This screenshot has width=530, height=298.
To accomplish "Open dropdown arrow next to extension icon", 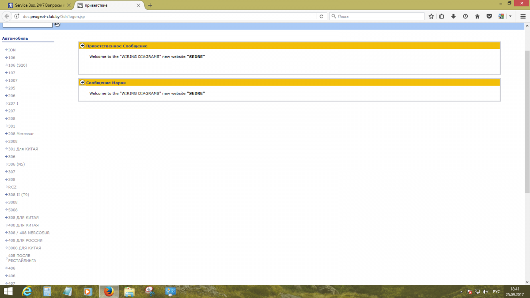I will point(510,16).
